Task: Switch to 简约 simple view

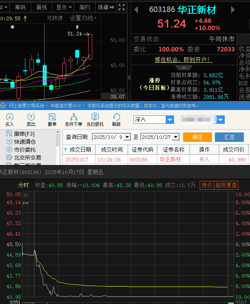Action: pyautogui.click(x=85, y=7)
